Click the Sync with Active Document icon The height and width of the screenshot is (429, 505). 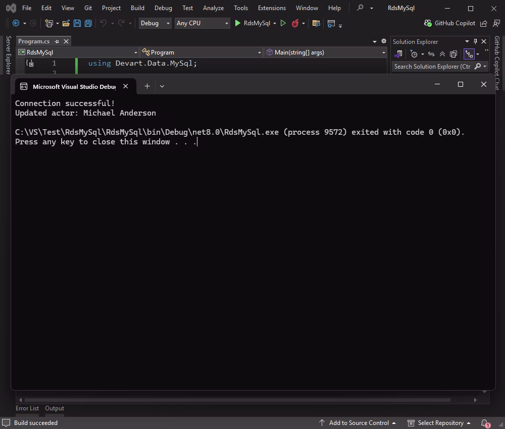click(x=431, y=54)
